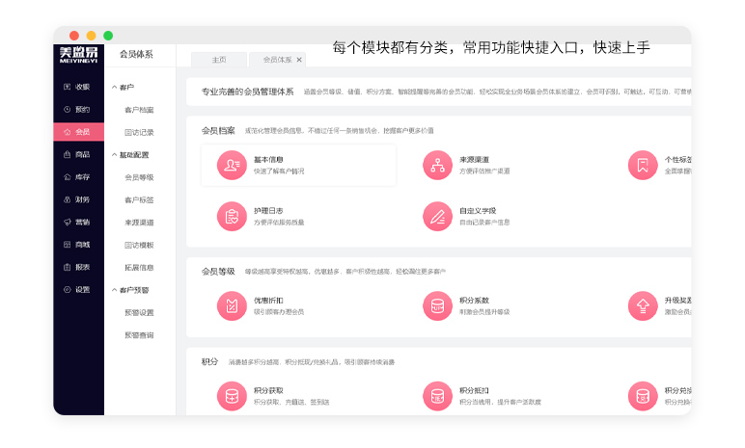Click the 升级奖励 upward arrow icon
This screenshot has height=448, width=745.
coord(643,306)
